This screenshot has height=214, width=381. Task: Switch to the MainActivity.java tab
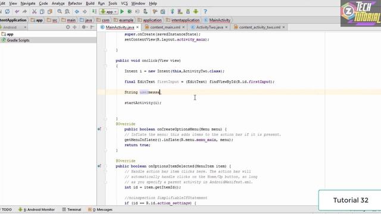(x=120, y=27)
